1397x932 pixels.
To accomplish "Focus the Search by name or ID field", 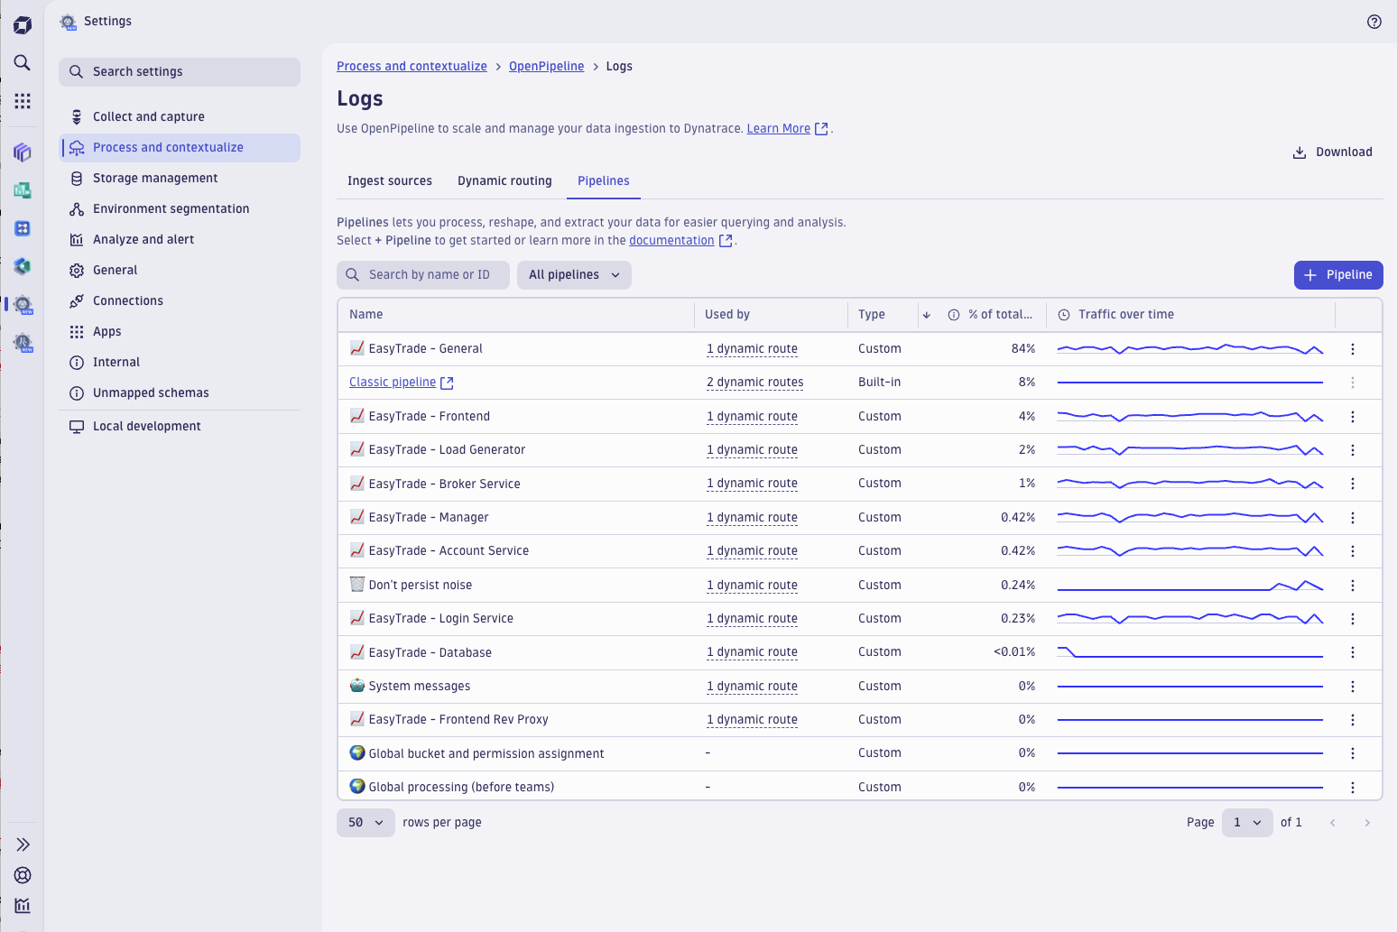I will tap(423, 275).
